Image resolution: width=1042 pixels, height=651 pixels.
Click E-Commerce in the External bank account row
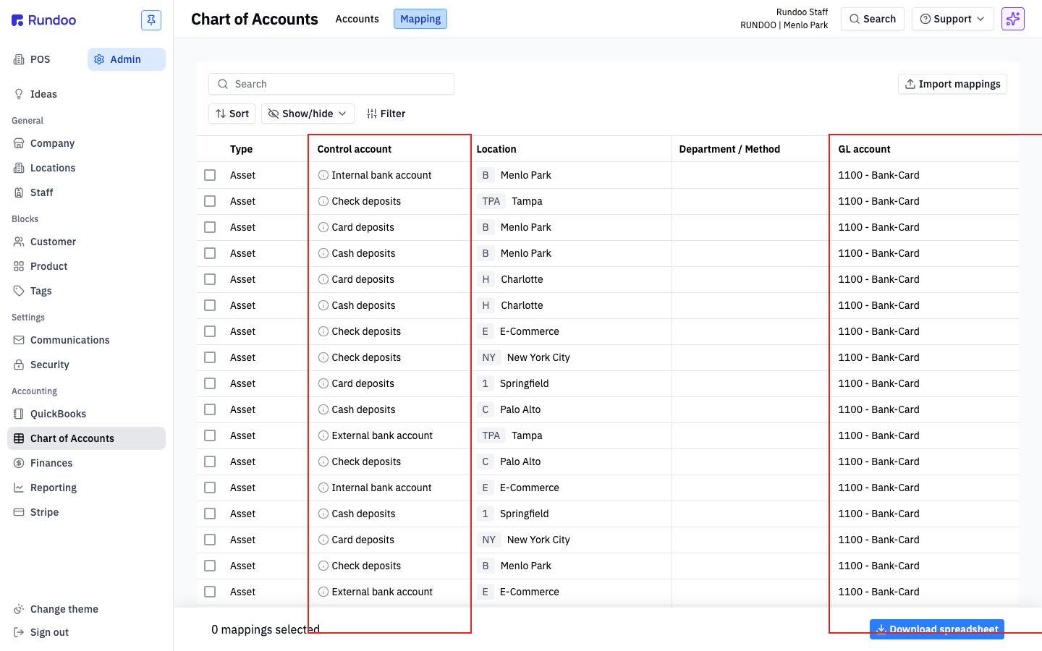coord(530,592)
